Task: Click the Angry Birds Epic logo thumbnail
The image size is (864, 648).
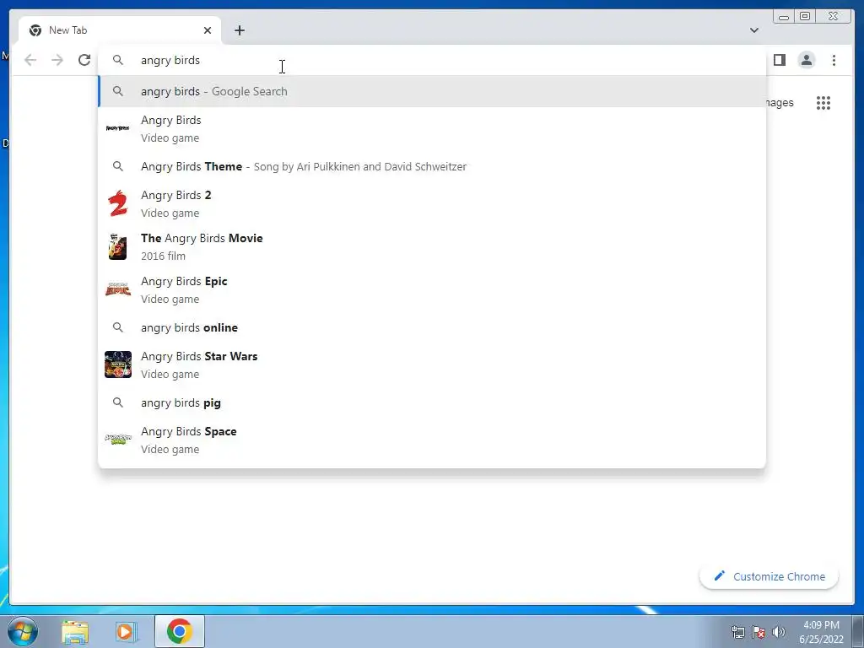Action: pos(118,289)
